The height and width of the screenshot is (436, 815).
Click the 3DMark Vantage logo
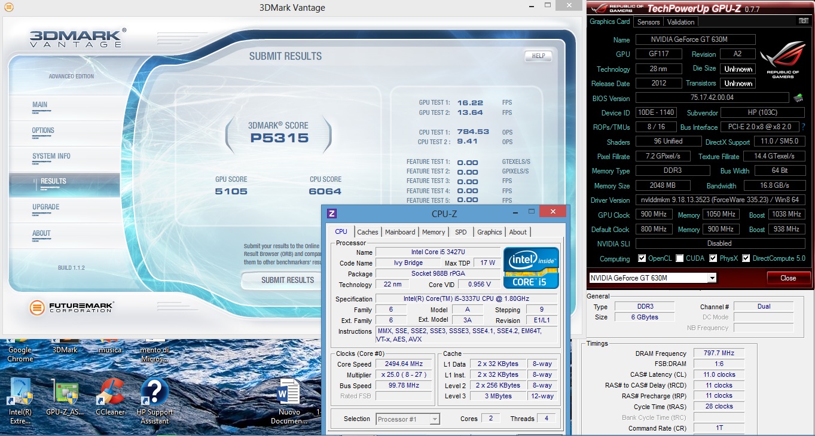tap(78, 38)
